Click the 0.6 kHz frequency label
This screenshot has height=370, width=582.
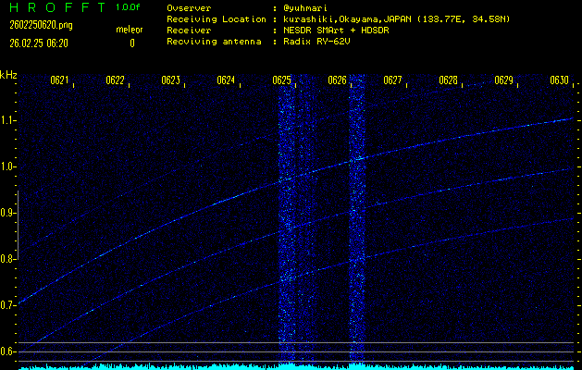pos(8,351)
